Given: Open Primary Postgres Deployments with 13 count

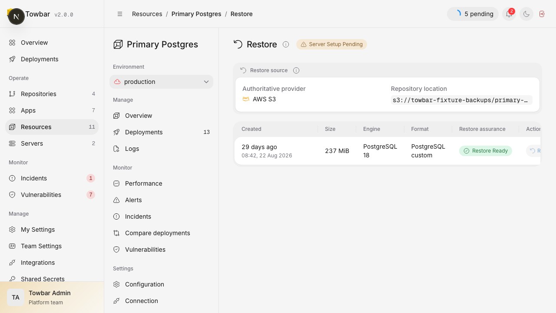Looking at the screenshot, I should pos(161,132).
